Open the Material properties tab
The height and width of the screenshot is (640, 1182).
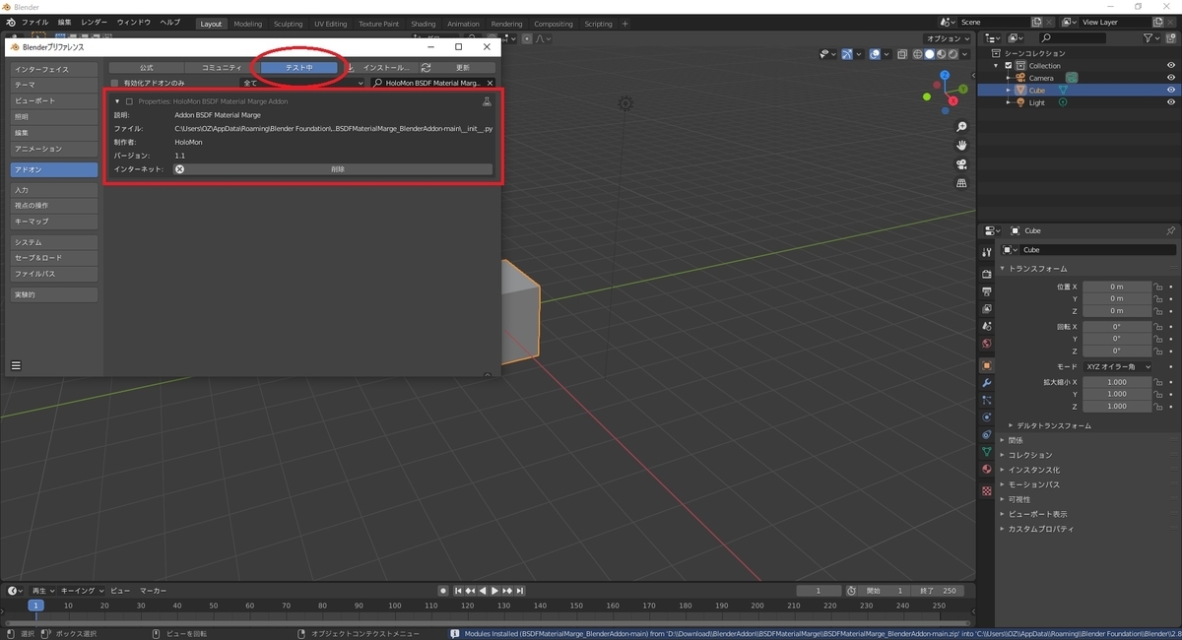tap(986, 469)
